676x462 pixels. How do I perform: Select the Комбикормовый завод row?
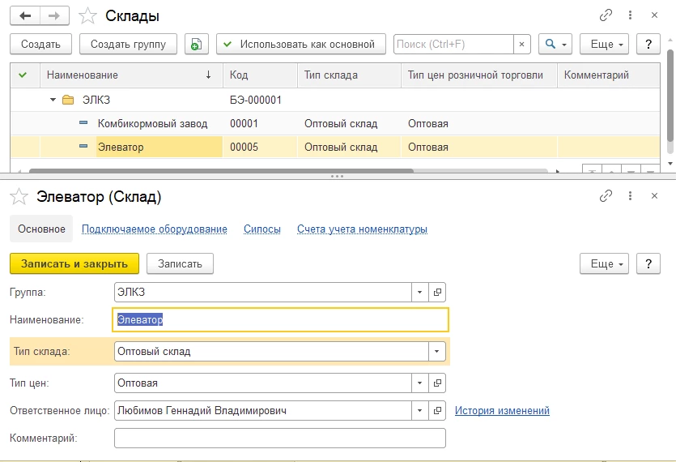coord(152,124)
